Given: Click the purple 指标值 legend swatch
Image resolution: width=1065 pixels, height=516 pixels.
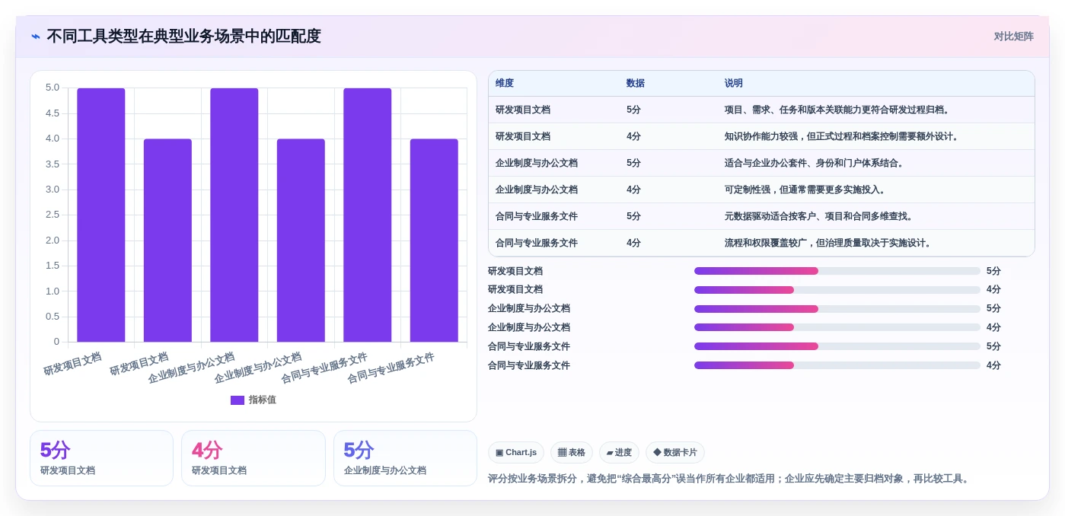Looking at the screenshot, I should coord(238,400).
